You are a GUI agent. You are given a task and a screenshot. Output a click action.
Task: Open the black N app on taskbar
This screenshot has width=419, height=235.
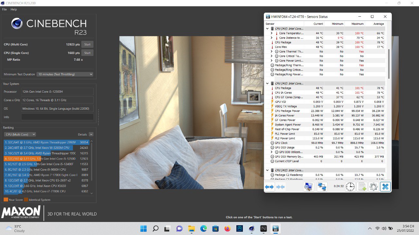(264, 229)
